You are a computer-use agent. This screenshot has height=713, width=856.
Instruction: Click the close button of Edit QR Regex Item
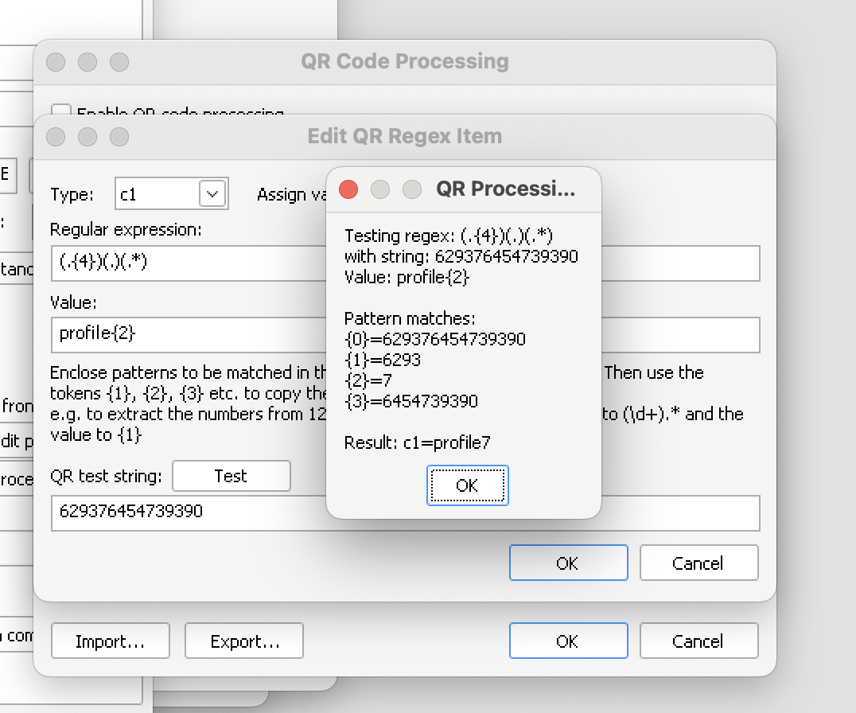click(56, 137)
